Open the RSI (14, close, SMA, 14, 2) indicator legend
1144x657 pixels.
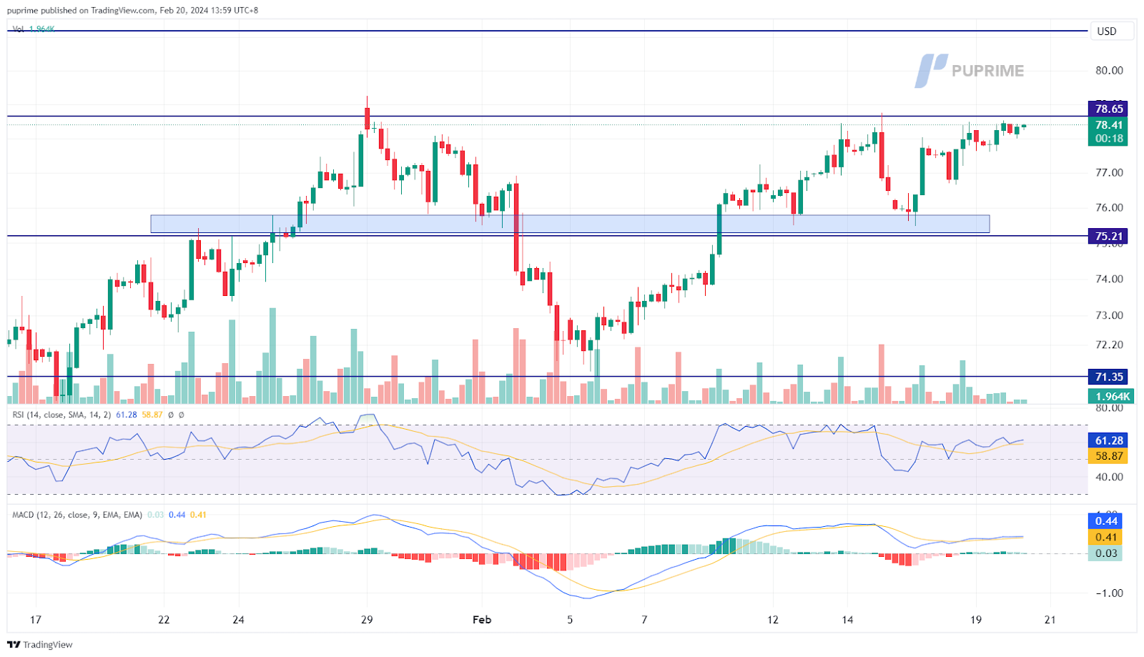pyautogui.click(x=61, y=415)
